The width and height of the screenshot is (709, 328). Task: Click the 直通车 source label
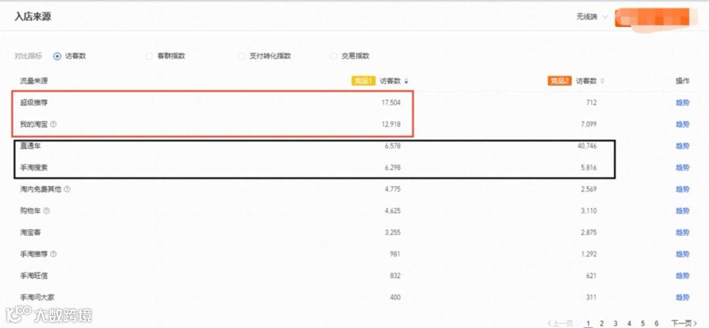tap(30, 146)
